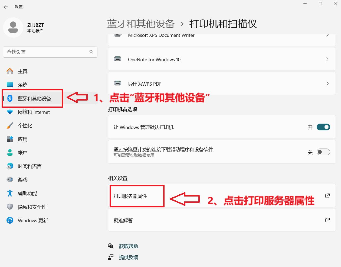Expand the Microsoft XPS Document Writer entry

pyautogui.click(x=327, y=36)
